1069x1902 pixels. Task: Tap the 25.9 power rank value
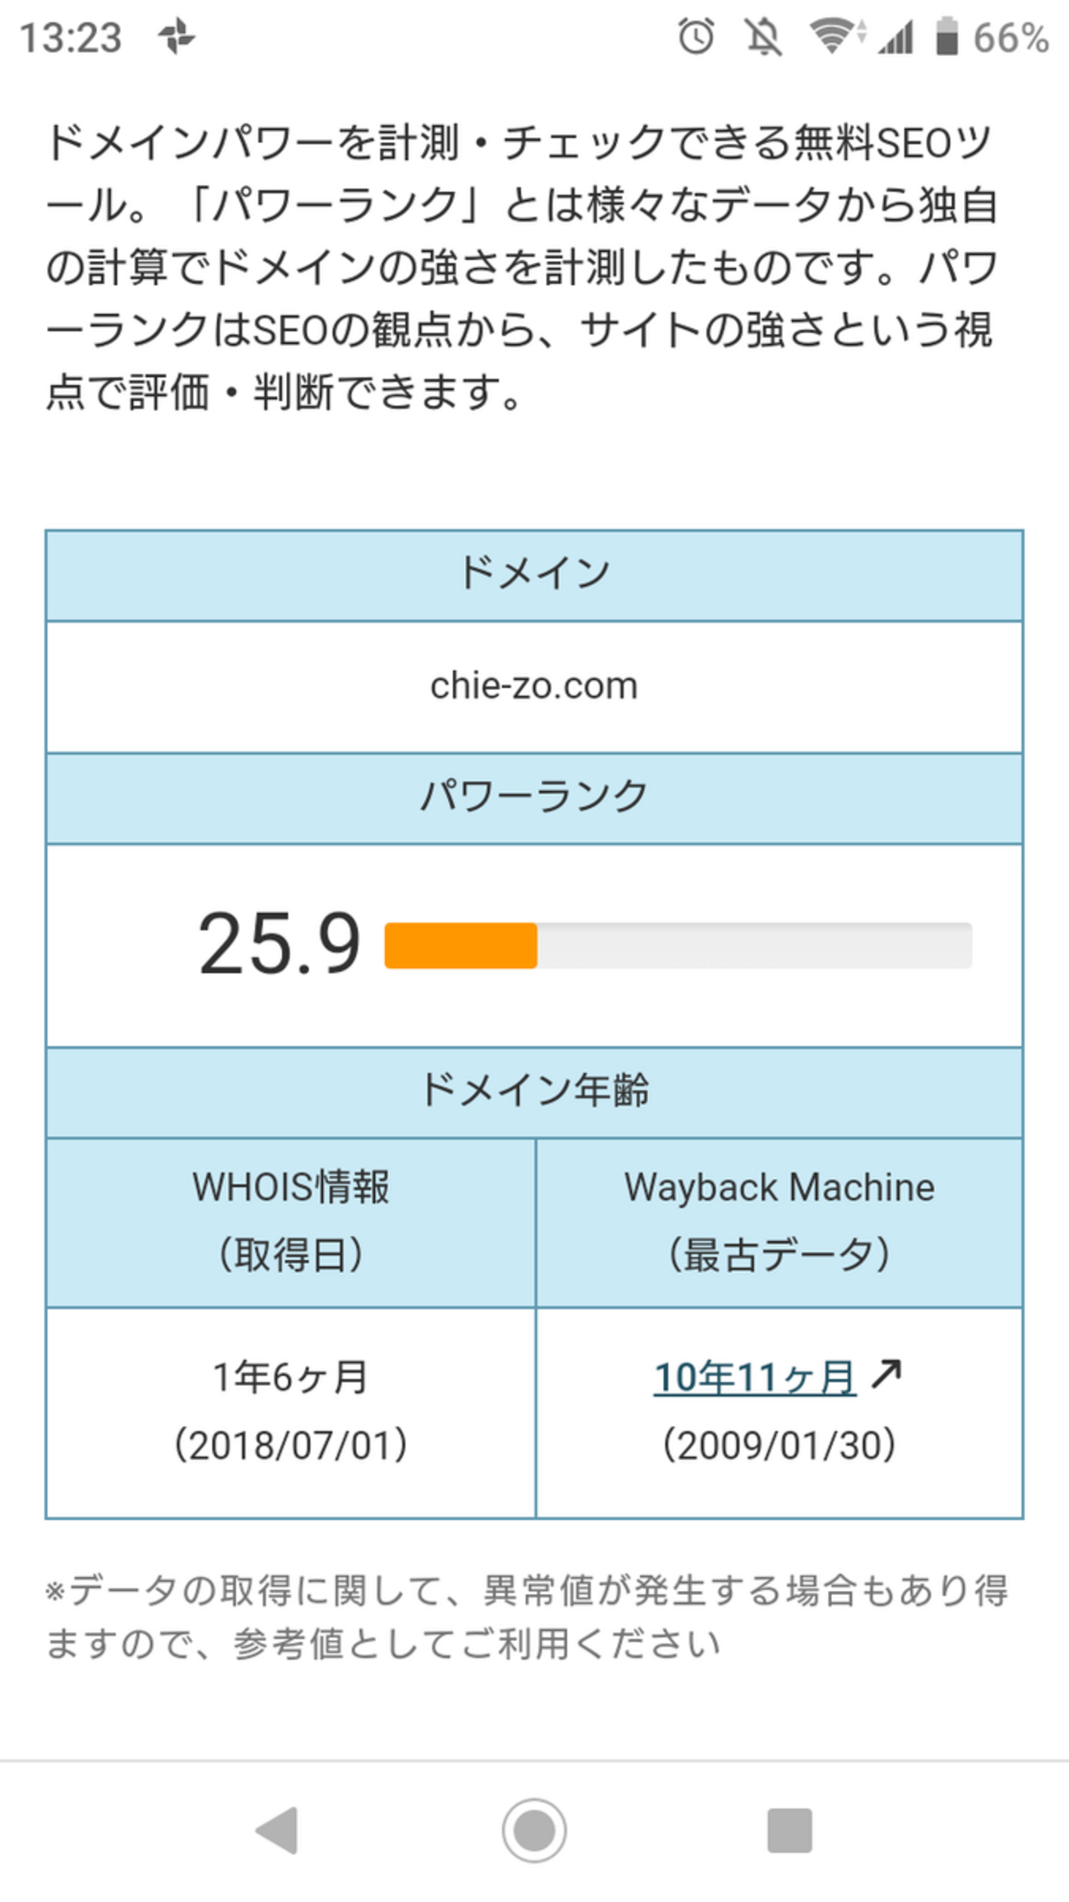pyautogui.click(x=280, y=944)
